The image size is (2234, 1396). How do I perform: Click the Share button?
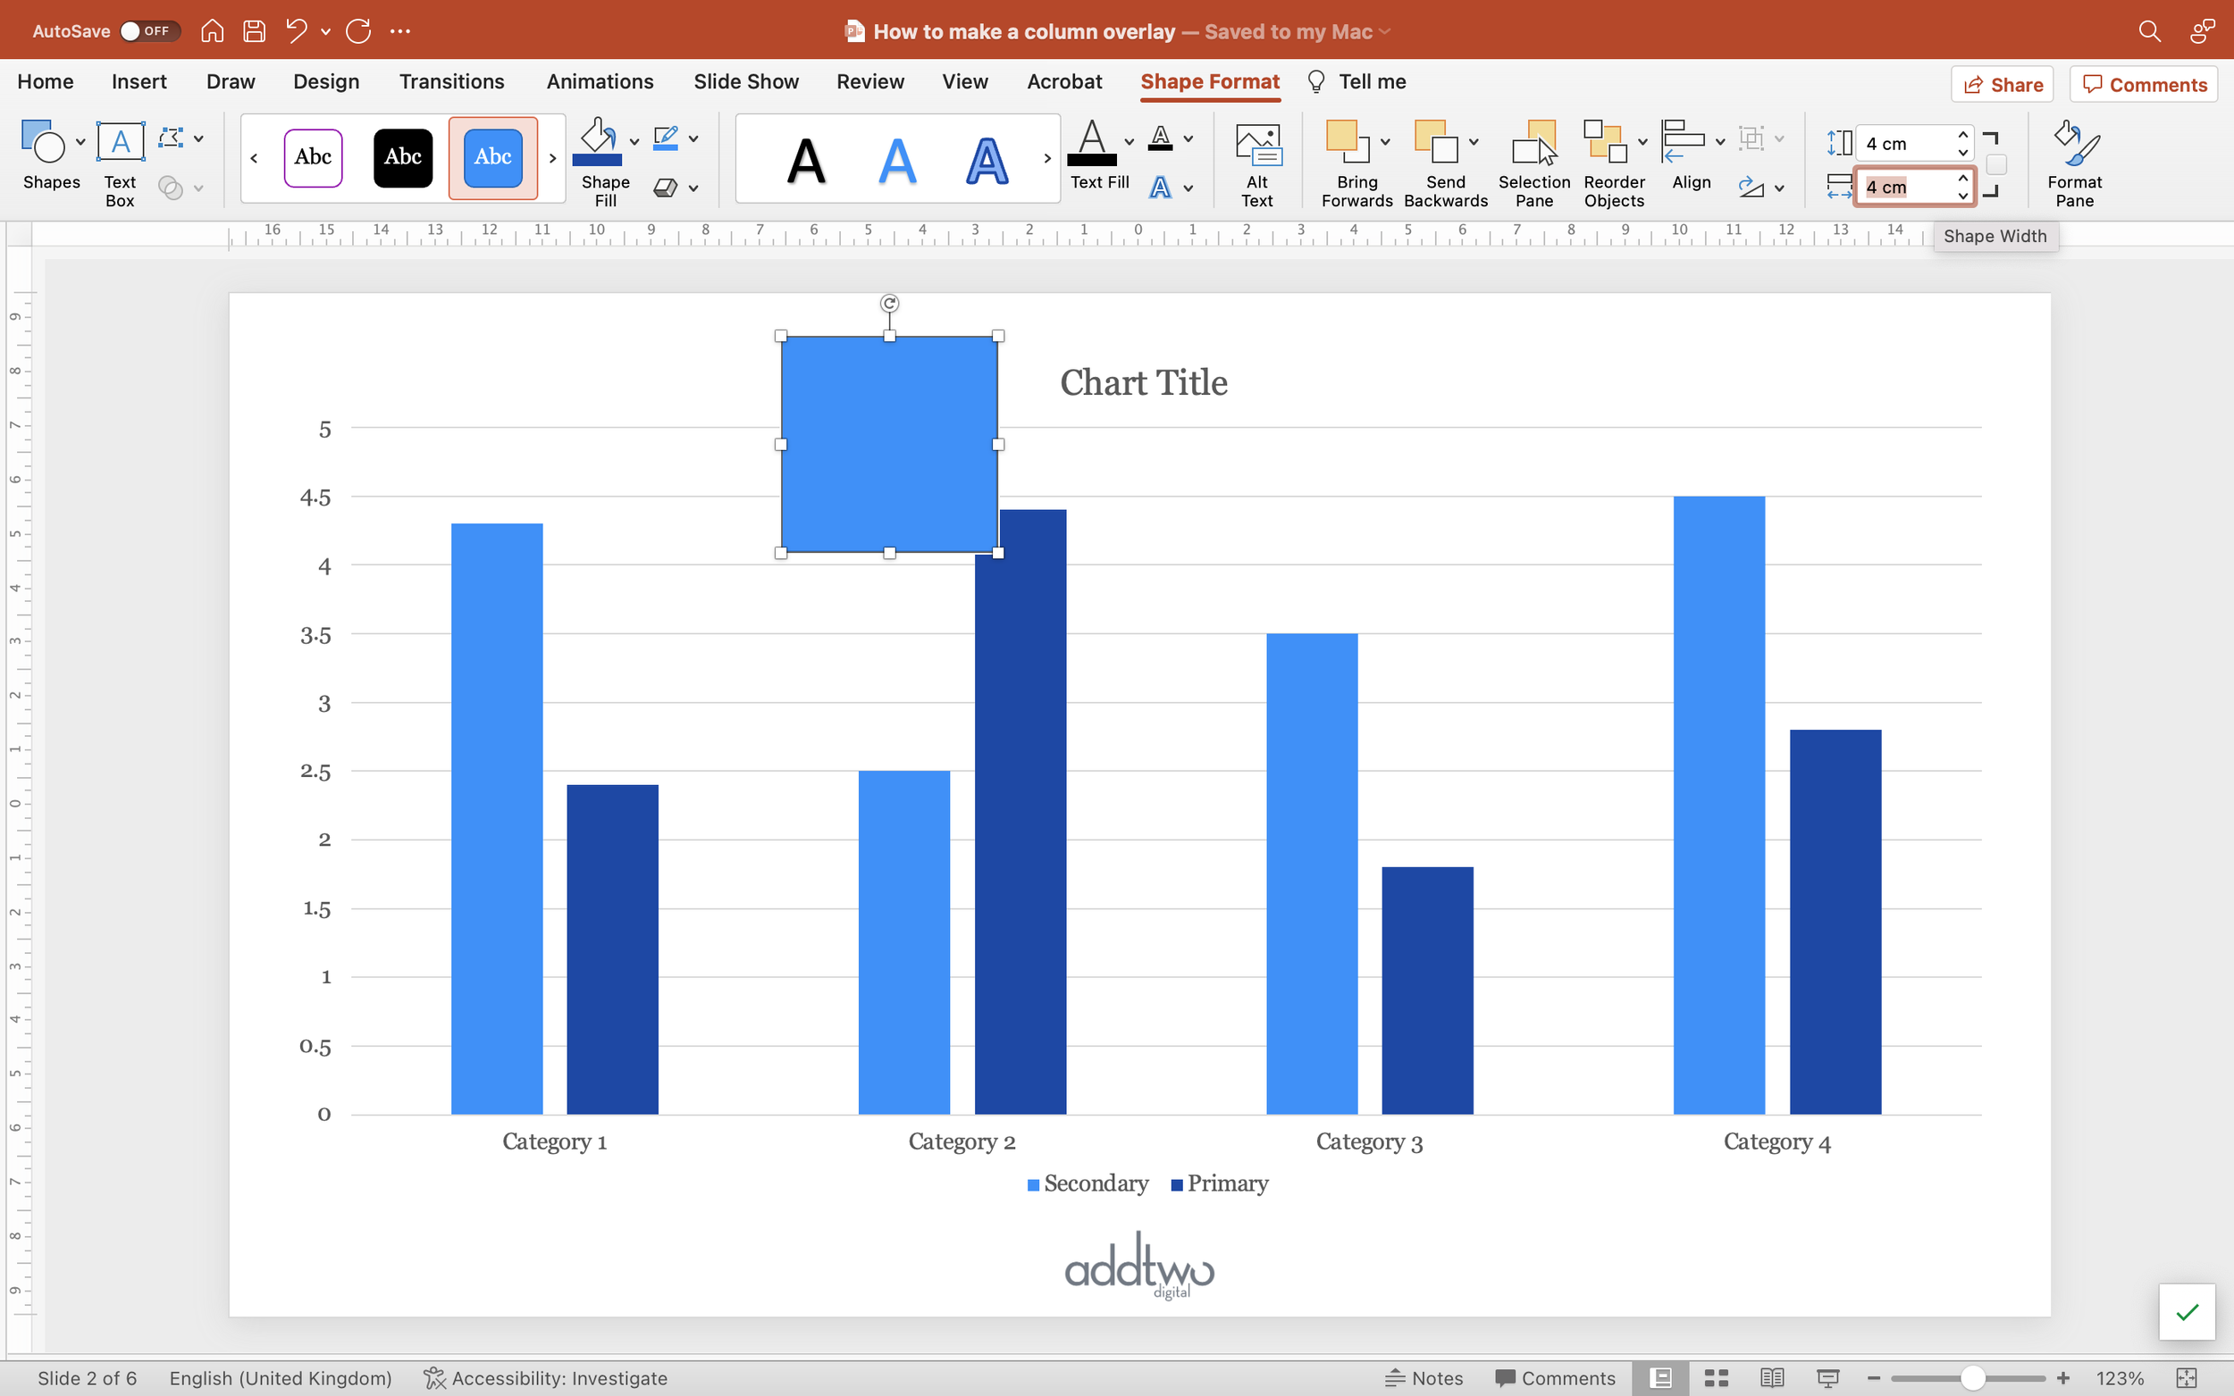pyautogui.click(x=2002, y=85)
